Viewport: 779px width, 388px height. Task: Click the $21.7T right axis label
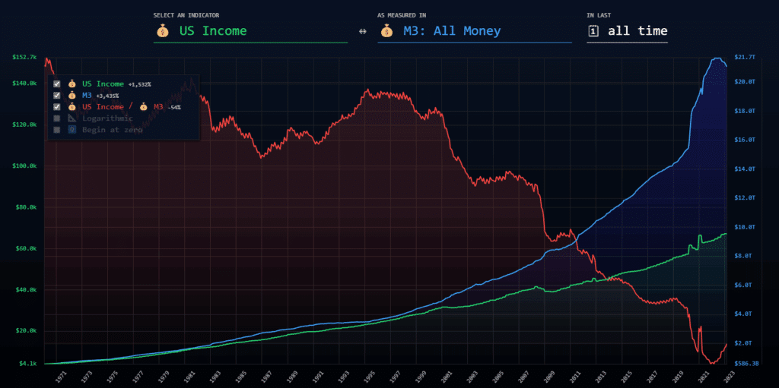[744, 58]
